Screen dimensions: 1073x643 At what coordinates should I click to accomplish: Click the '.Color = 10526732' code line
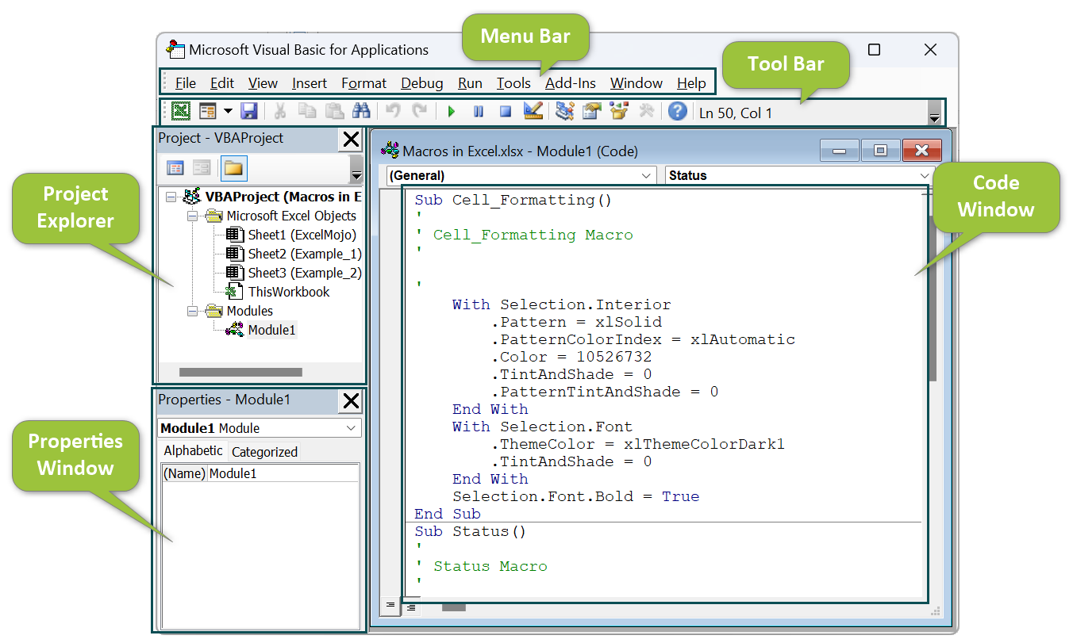tap(571, 357)
